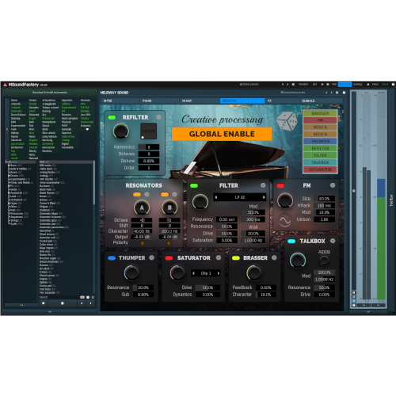The image size is (396, 396).
Task: Go to previous instrument preset arrow
Action: click(x=326, y=93)
